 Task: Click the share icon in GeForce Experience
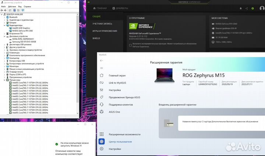(x=247, y=8)
